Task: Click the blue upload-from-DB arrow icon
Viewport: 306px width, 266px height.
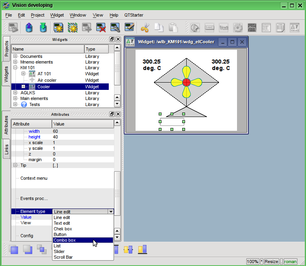Action: tap(29, 28)
